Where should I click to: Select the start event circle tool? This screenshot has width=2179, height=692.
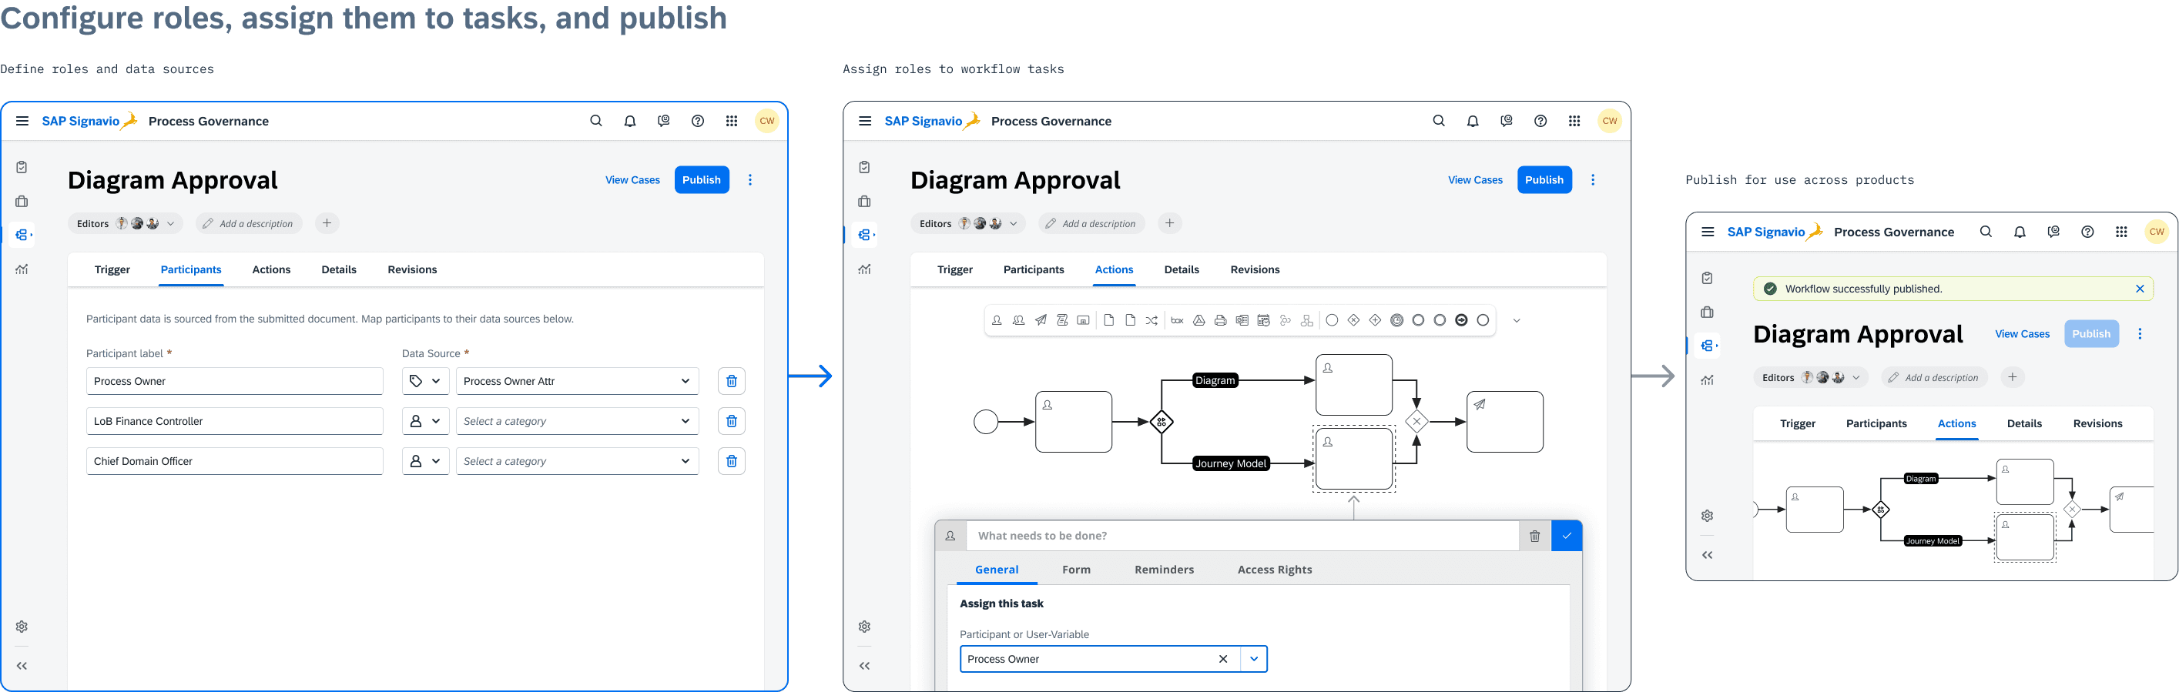click(1332, 320)
